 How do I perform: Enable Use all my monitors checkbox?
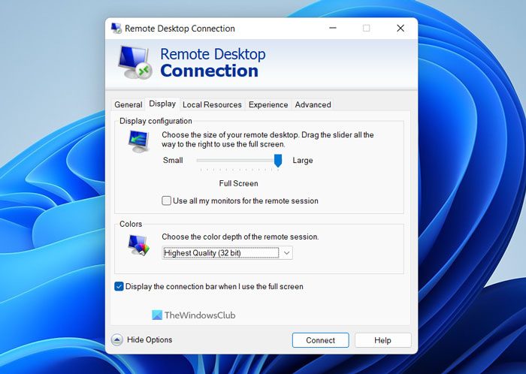pos(166,201)
